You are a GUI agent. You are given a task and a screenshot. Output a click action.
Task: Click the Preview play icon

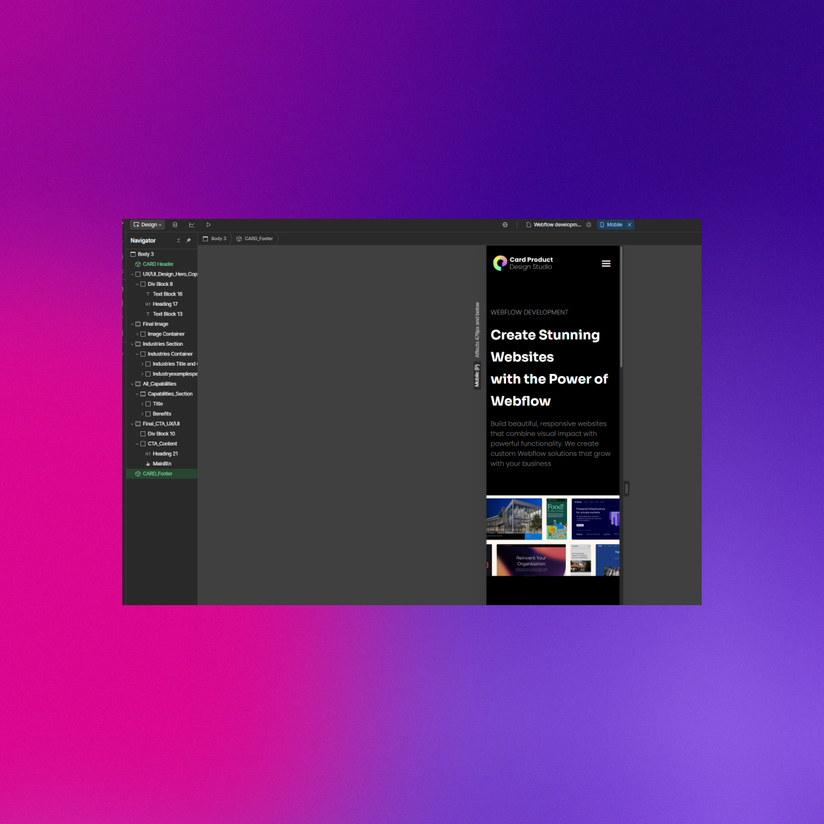pos(209,225)
